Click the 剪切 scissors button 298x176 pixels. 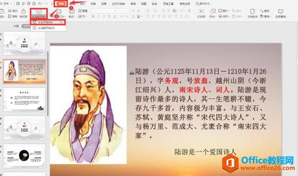click(x=13, y=11)
